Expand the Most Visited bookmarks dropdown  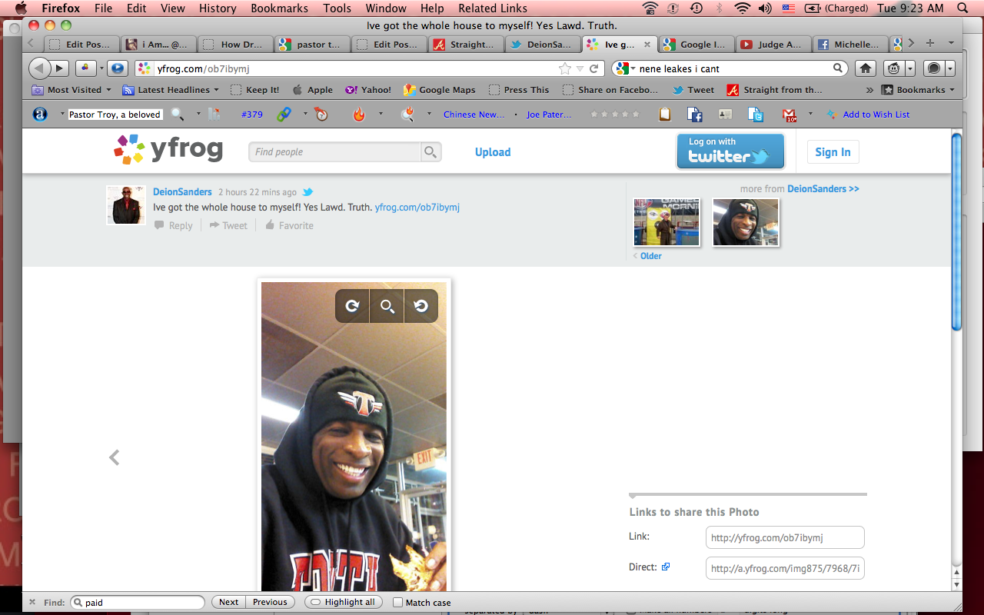click(74, 90)
